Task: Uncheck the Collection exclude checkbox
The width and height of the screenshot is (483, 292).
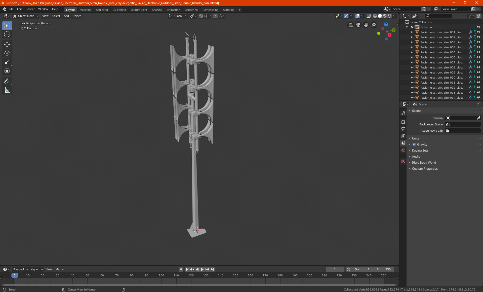Action: [412, 27]
